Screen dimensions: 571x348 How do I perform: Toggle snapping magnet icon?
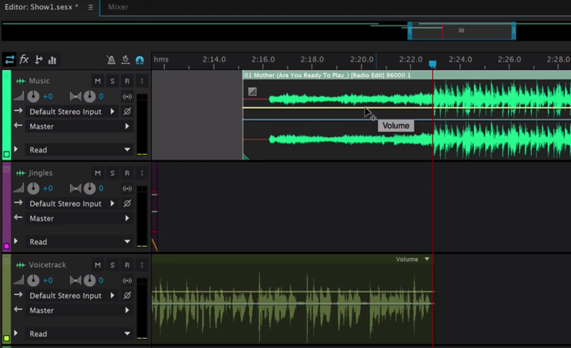(140, 60)
